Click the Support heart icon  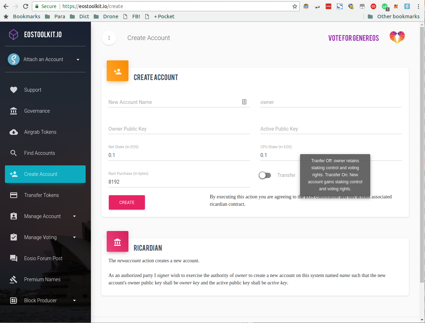[14, 90]
